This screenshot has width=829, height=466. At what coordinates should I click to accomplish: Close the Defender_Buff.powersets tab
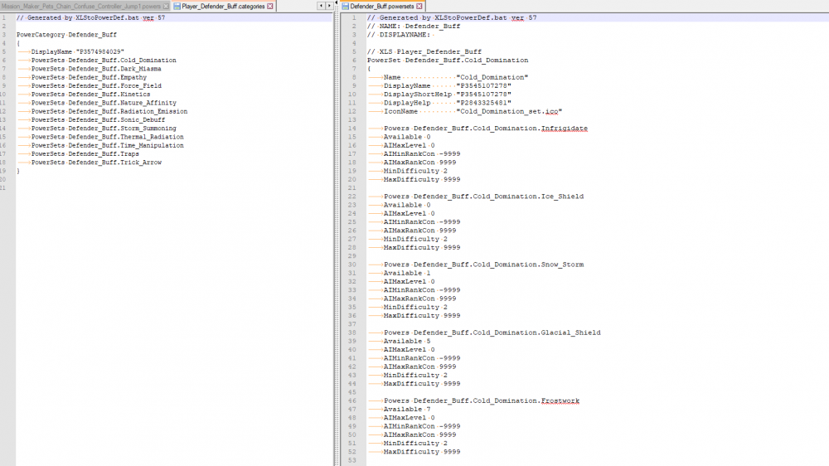point(419,6)
